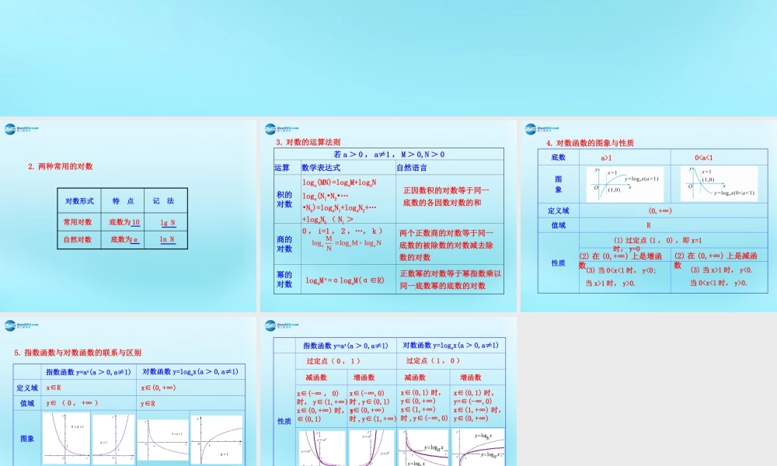Click the heading '3. 对数的运算法则'
777x466 pixels.
point(308,142)
